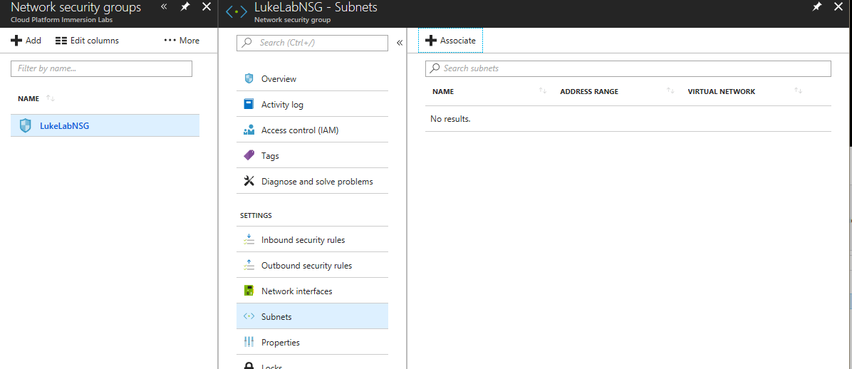Screen dimensions: 852x369
Task: Click the purple Tags icon
Action: [x=249, y=155]
